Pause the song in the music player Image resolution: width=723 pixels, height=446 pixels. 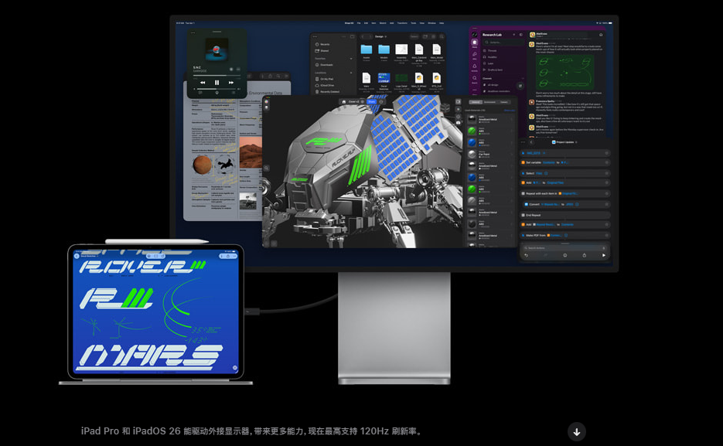point(217,83)
